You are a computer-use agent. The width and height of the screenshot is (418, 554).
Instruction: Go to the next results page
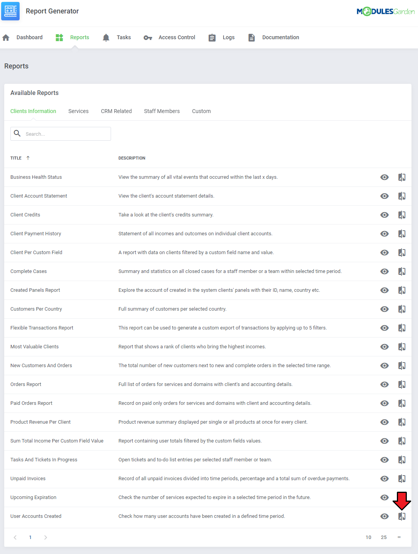(x=45, y=537)
